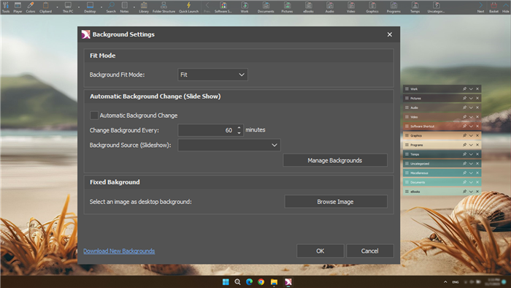Show hidden icons in system tray
This screenshot has height=288, width=511.
pyautogui.click(x=445, y=282)
